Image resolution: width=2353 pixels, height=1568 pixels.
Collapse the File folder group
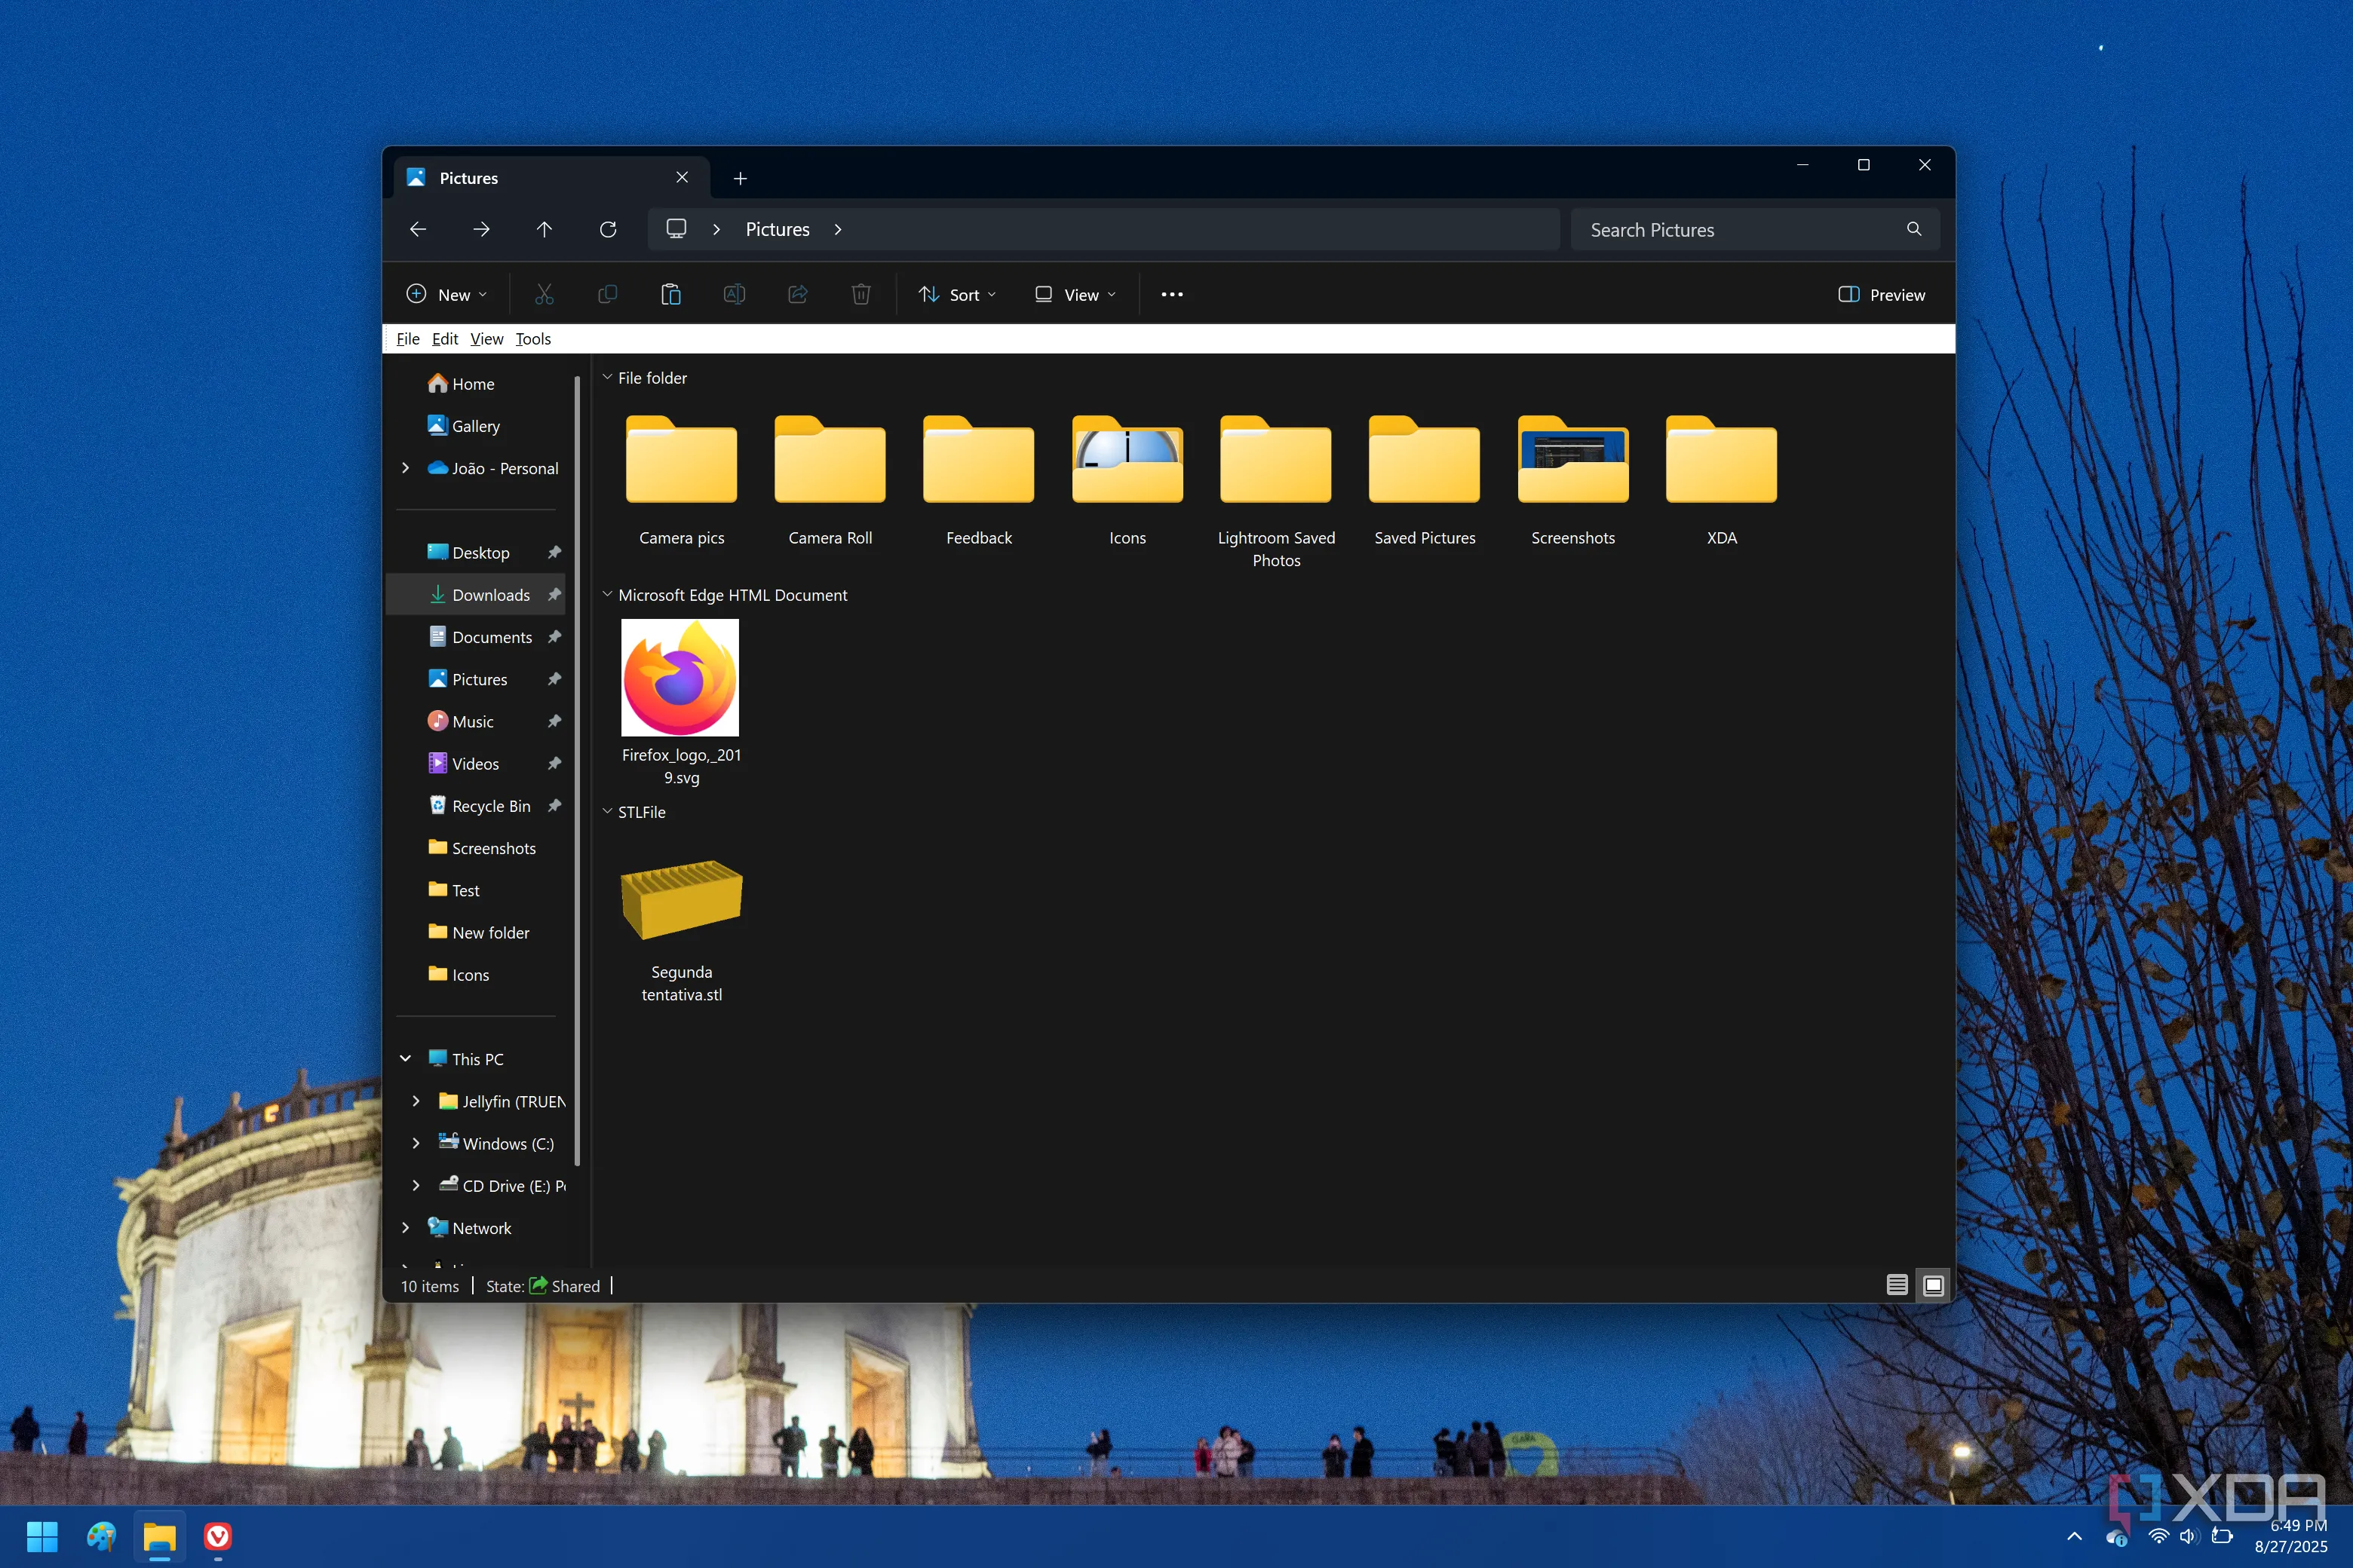606,378
